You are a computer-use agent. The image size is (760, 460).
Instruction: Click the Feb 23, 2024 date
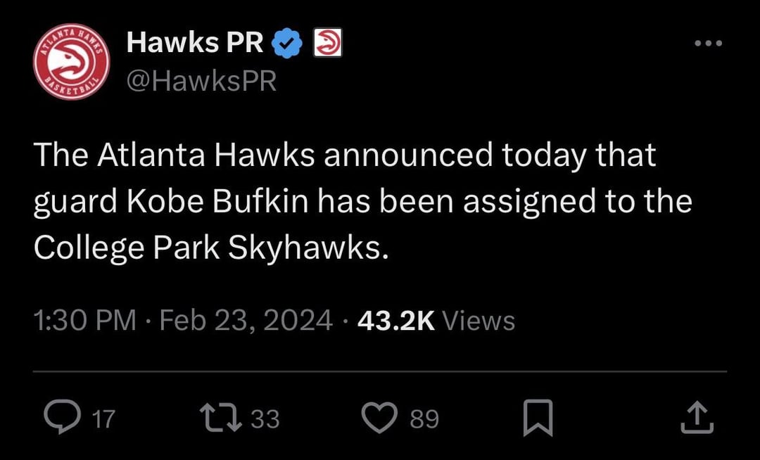[246, 321]
